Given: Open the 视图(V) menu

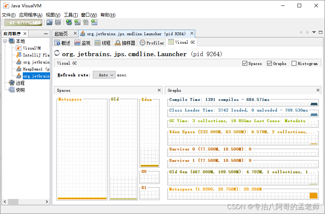Looking at the screenshot, I should [53, 15].
